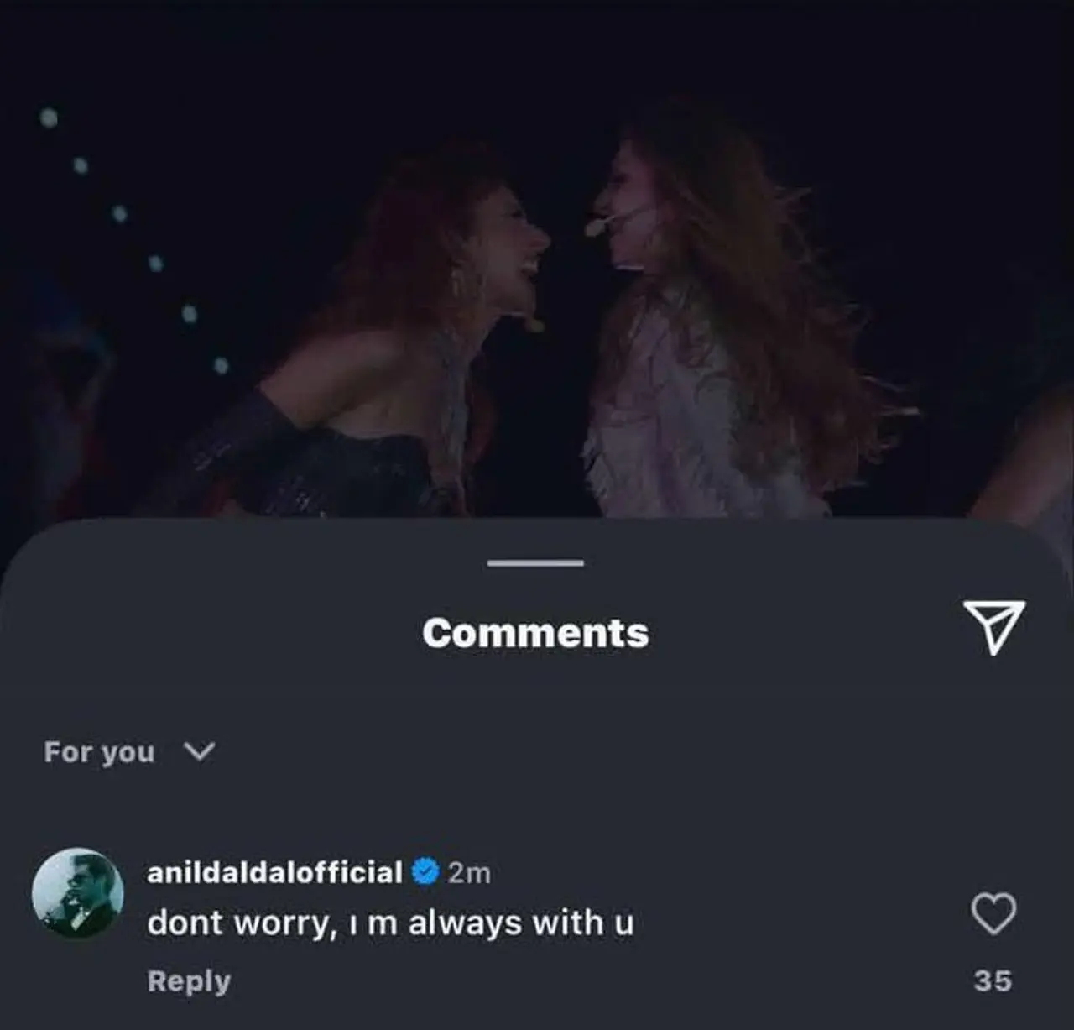The height and width of the screenshot is (1030, 1074).
Task: Tap the paper plane share icon
Action: click(x=993, y=625)
